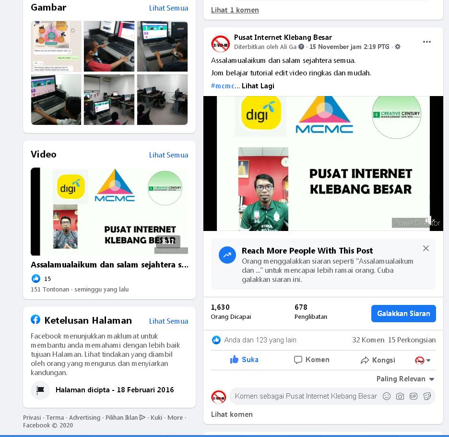Open the three-dot post options menu
Screen dimensions: 449x437
point(426,42)
